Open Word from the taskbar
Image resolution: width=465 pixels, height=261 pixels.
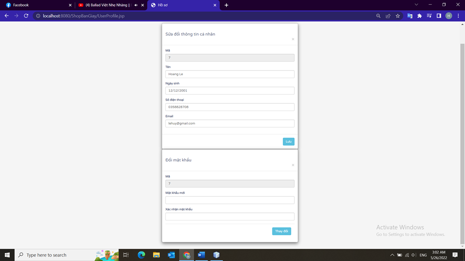[x=201, y=255]
